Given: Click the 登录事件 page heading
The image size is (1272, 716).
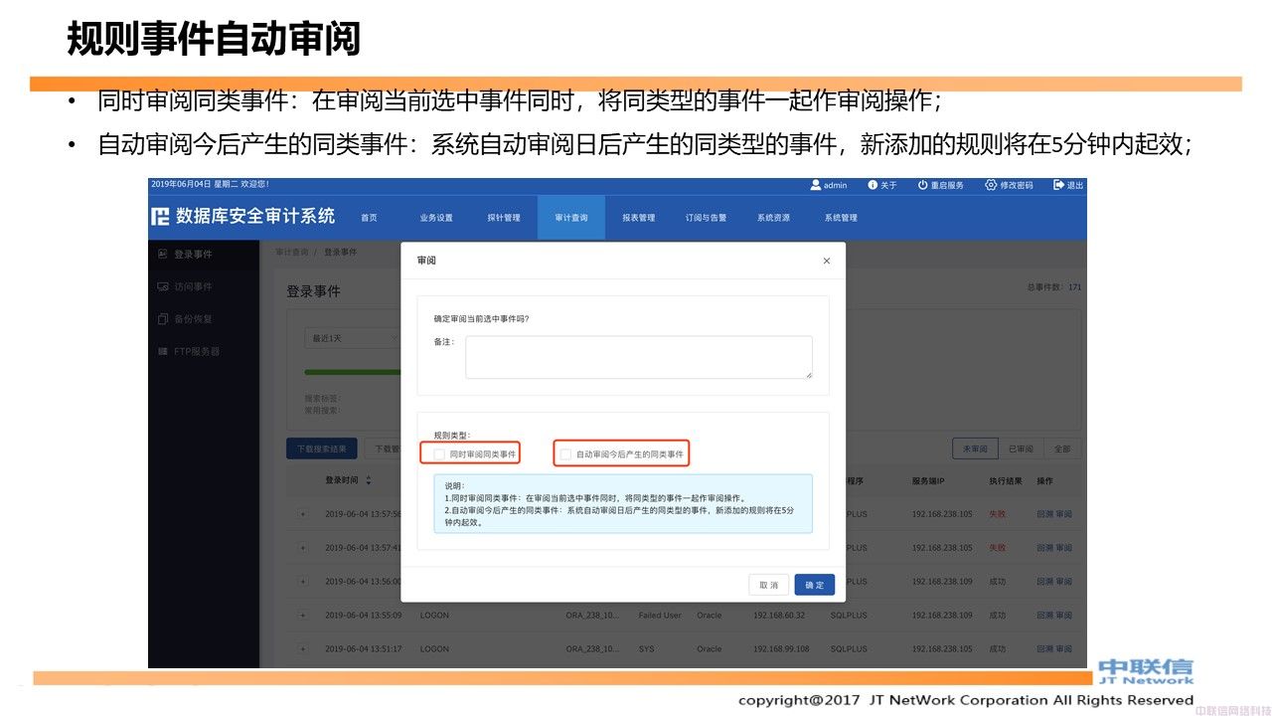Looking at the screenshot, I should tap(313, 291).
